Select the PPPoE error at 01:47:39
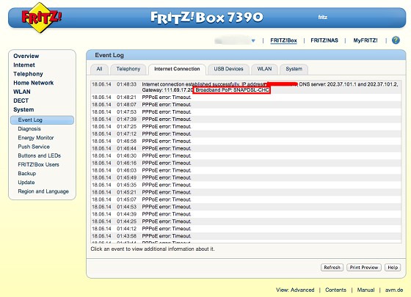 246,119
